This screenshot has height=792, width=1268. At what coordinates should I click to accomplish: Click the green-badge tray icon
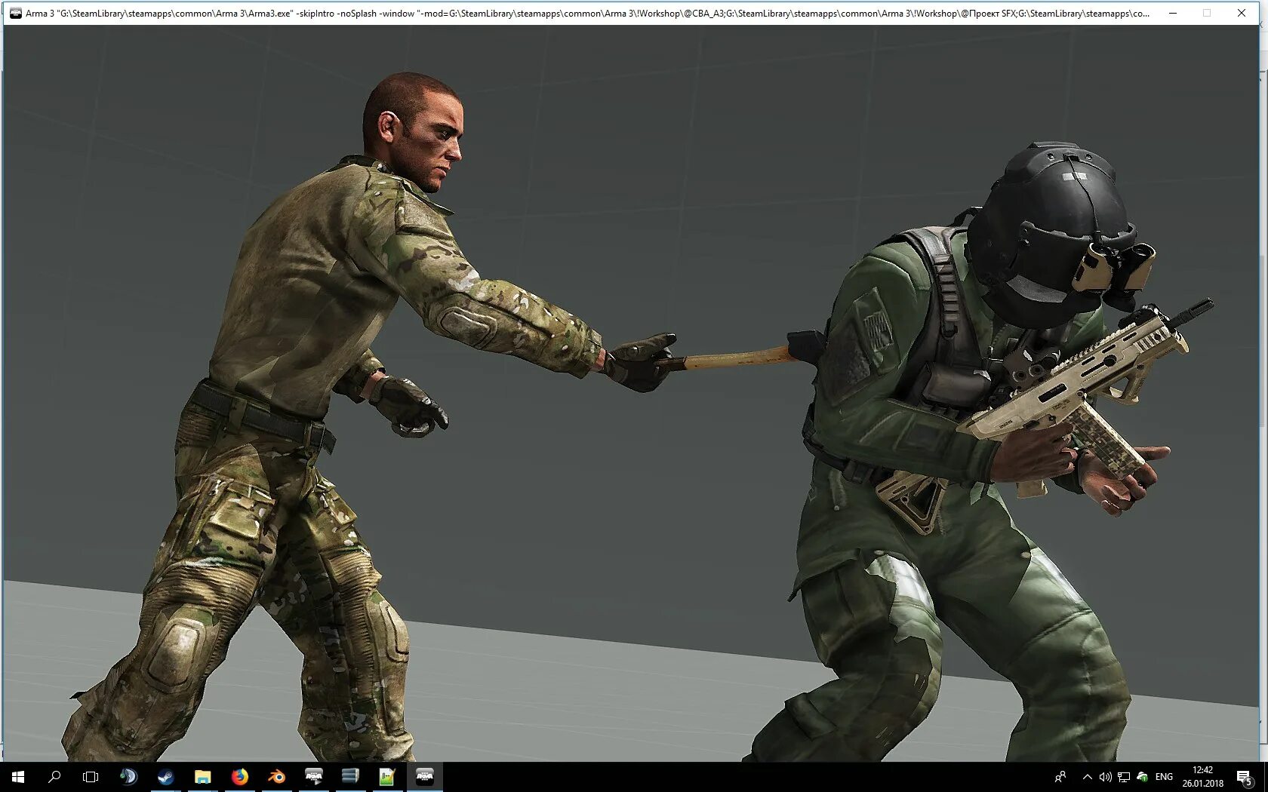(x=1143, y=777)
